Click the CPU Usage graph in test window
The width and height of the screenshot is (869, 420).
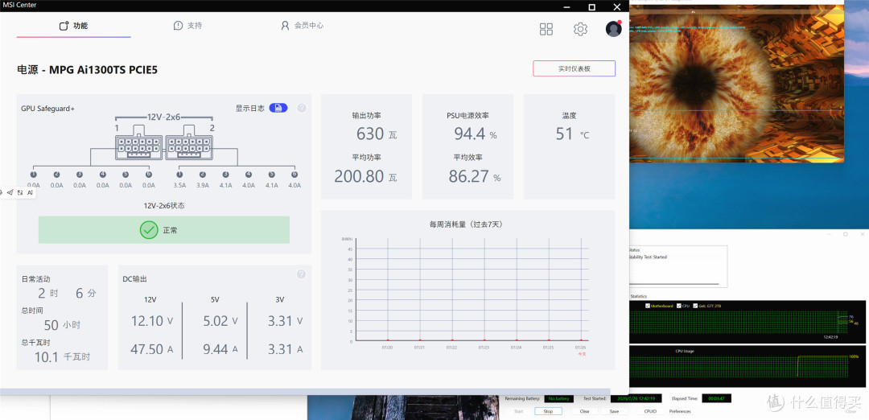[745, 367]
